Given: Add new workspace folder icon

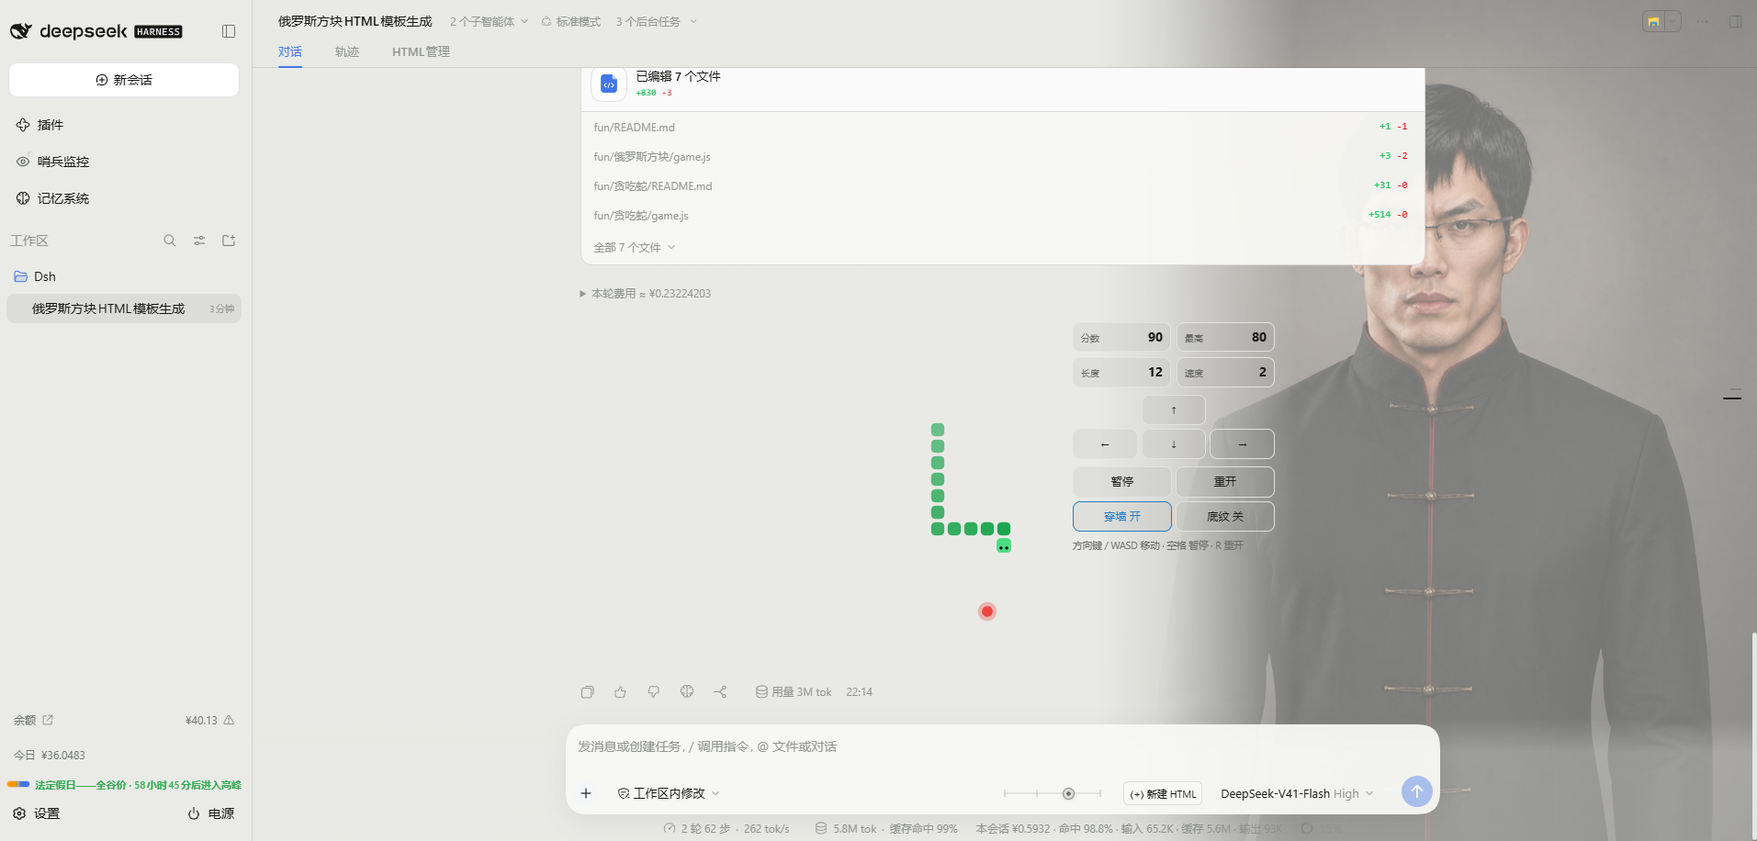Looking at the screenshot, I should pyautogui.click(x=229, y=241).
